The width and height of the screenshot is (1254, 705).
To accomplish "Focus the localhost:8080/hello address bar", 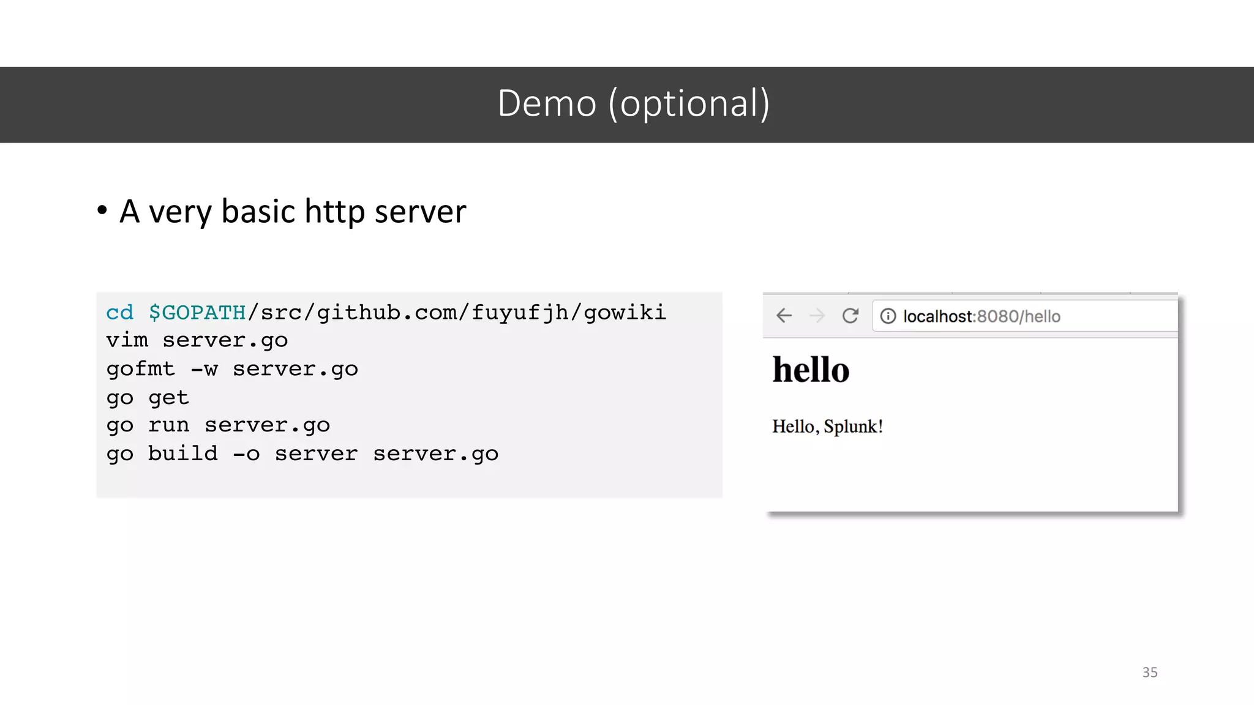I will coord(1025,316).
